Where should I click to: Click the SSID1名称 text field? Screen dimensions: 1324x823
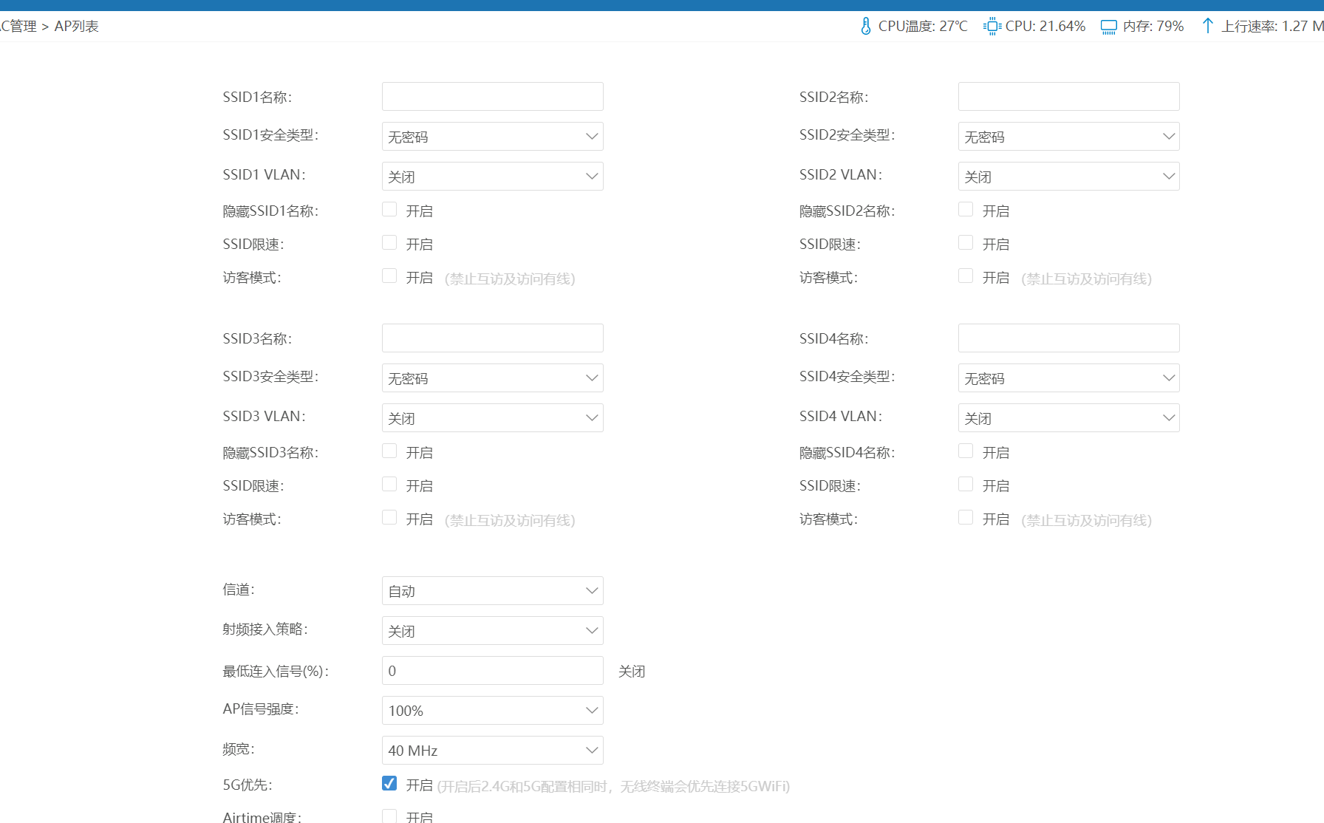(x=492, y=97)
